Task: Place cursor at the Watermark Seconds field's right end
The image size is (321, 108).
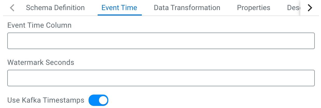Action: tap(310, 78)
